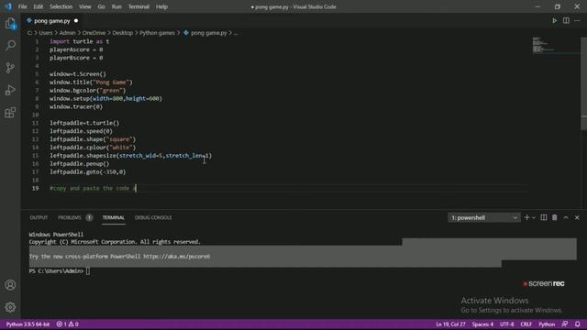587x330 pixels.
Task: Click Admin in the breadcrumb path
Action: click(x=67, y=33)
